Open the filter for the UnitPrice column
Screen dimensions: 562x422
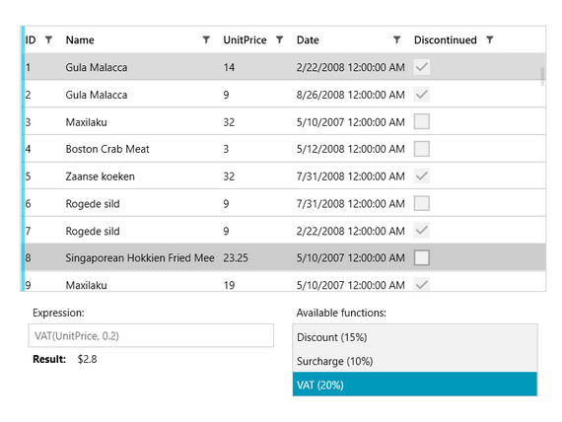(x=280, y=39)
